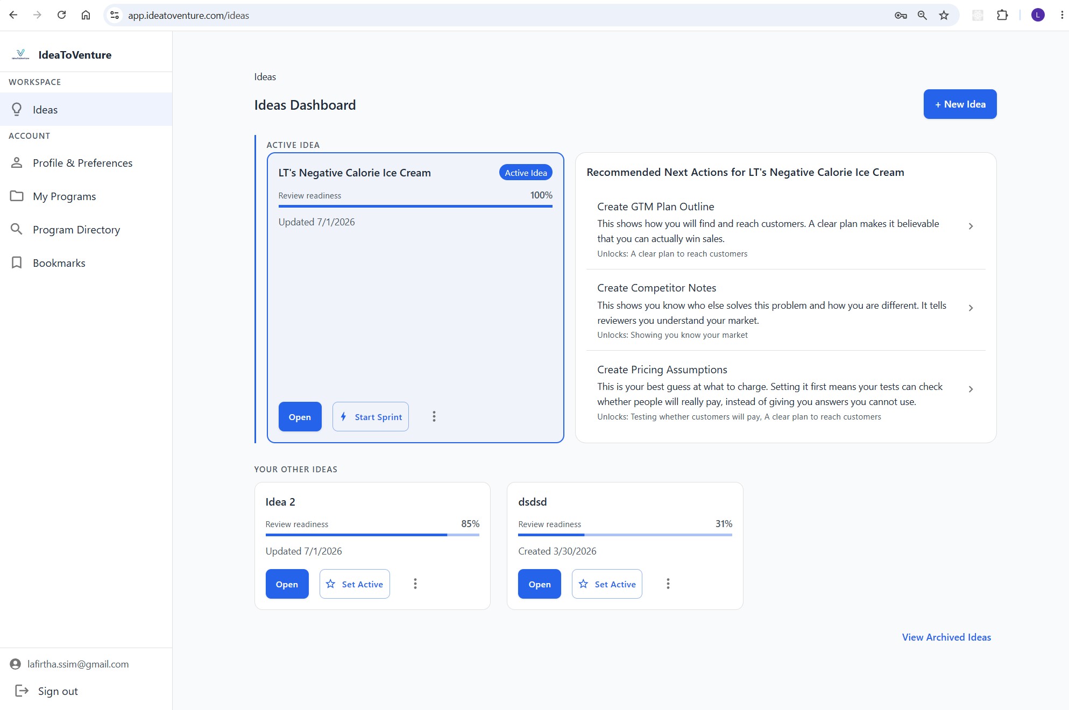The height and width of the screenshot is (710, 1069).
Task: Click the account avatar beside lafirtha.ssim@gmail.com
Action: click(15, 664)
